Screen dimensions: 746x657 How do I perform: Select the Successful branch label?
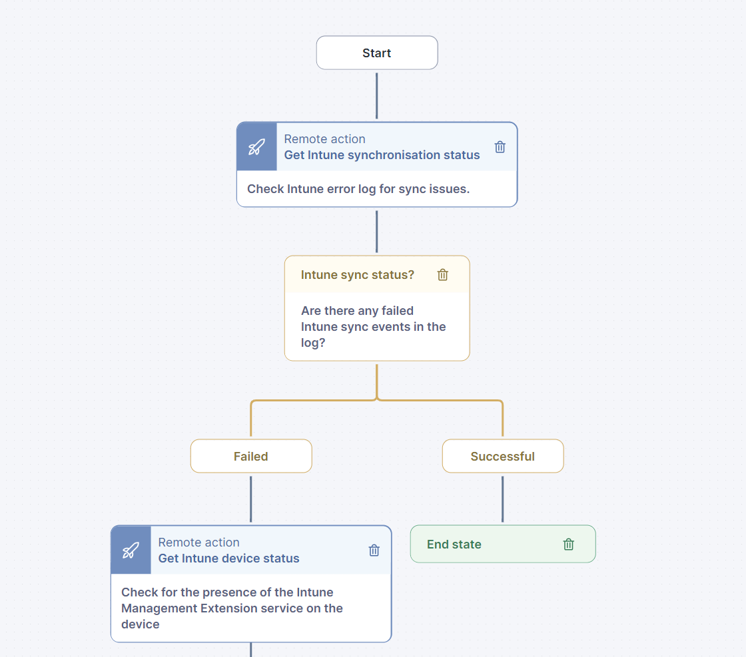[x=503, y=457]
